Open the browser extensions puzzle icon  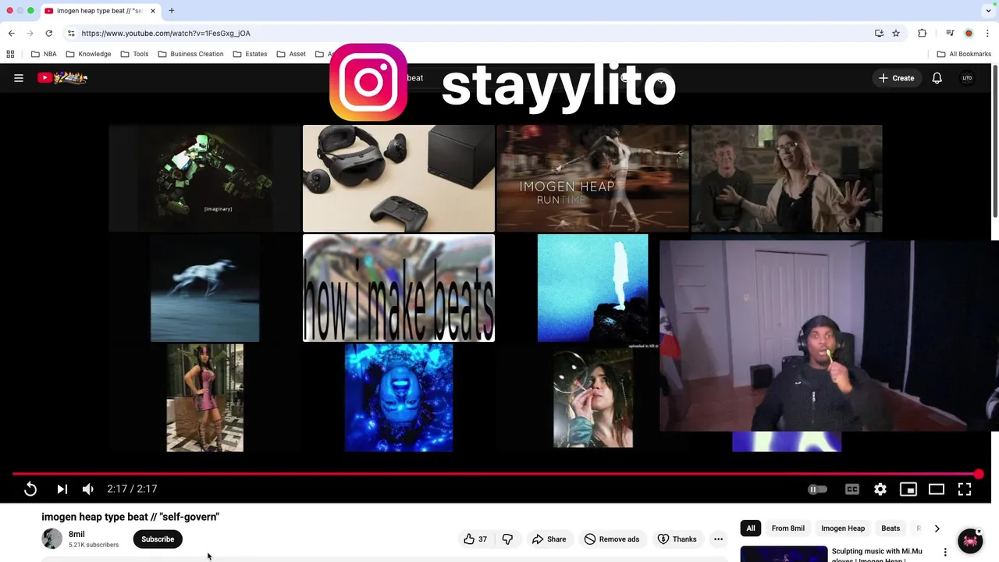pos(923,33)
